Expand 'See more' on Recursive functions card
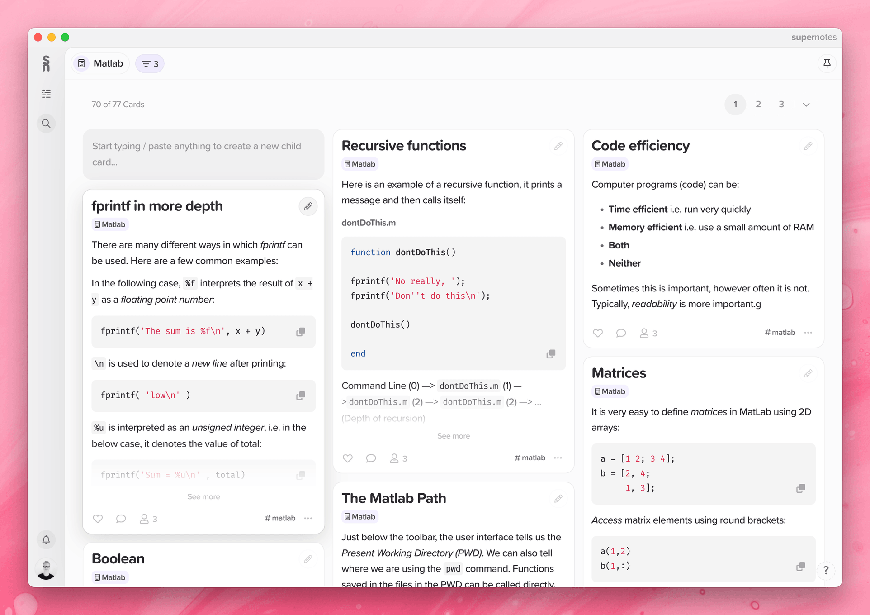 pyautogui.click(x=453, y=436)
